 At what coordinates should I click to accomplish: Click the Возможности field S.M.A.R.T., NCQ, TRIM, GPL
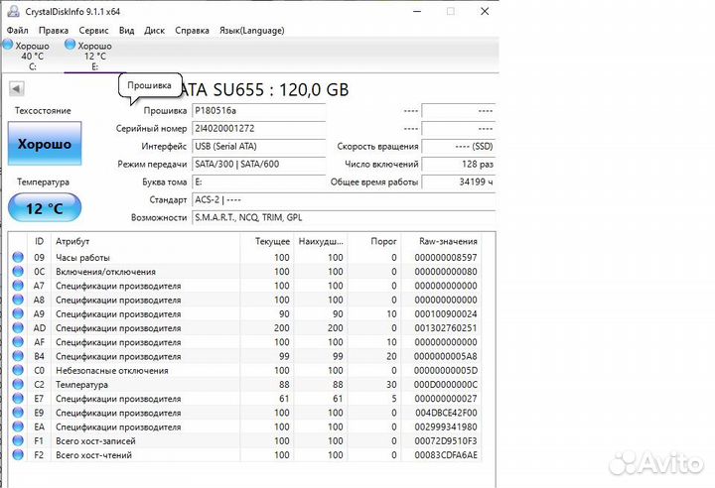344,217
